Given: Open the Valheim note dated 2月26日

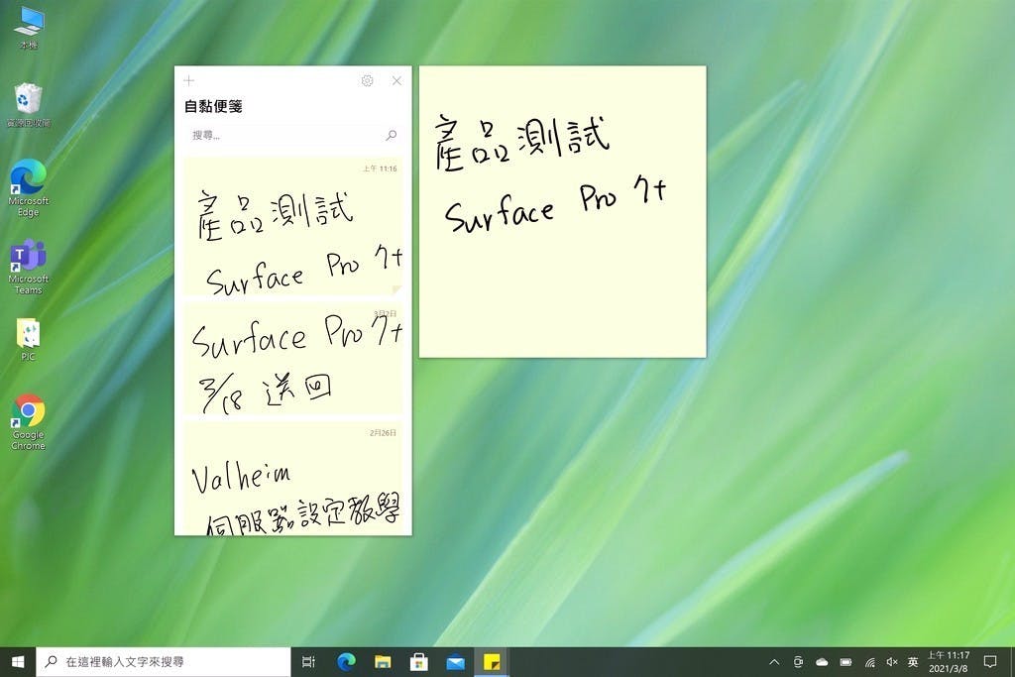Looking at the screenshot, I should pos(292,479).
